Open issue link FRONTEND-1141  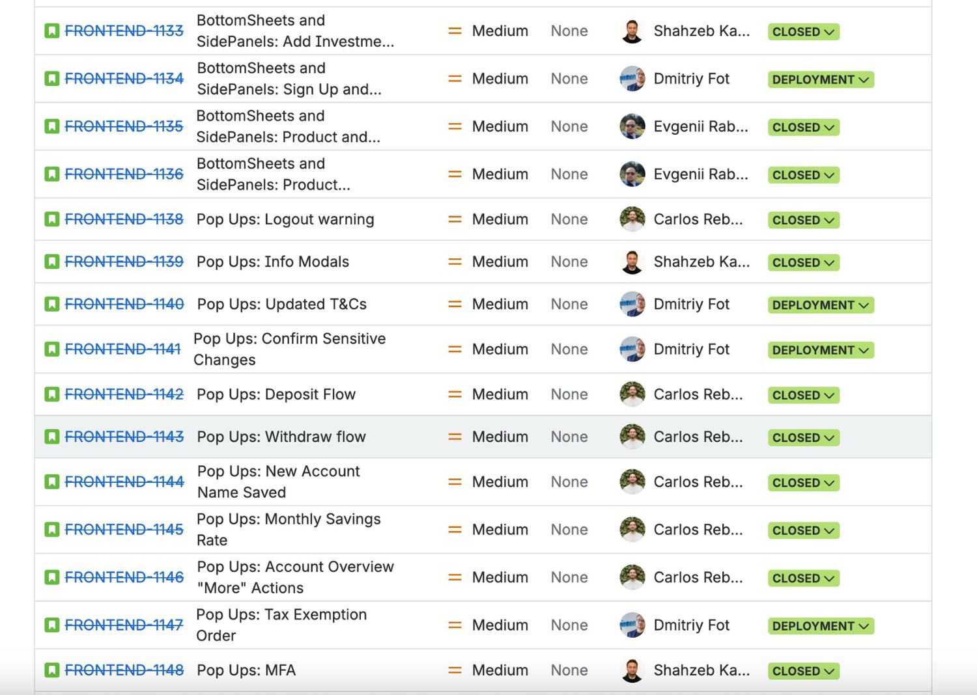pyautogui.click(x=122, y=349)
